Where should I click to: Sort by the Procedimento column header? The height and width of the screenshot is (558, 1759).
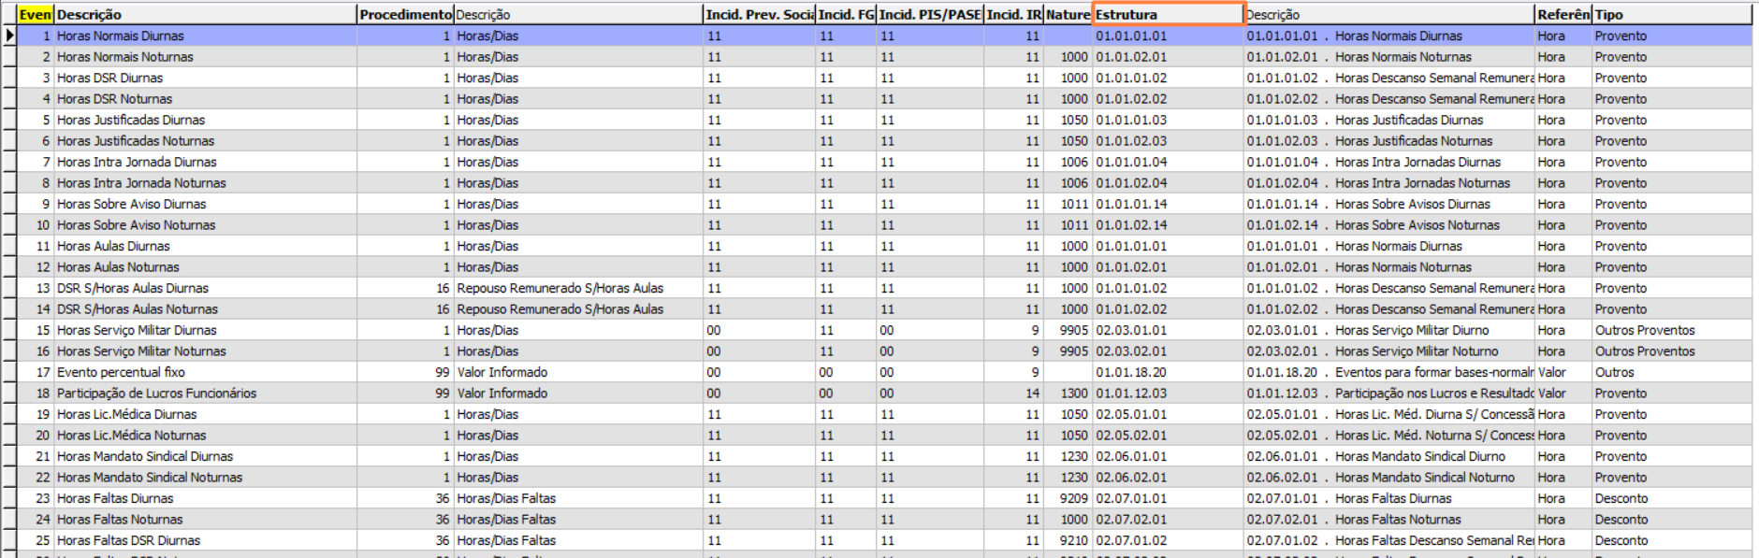click(x=405, y=14)
